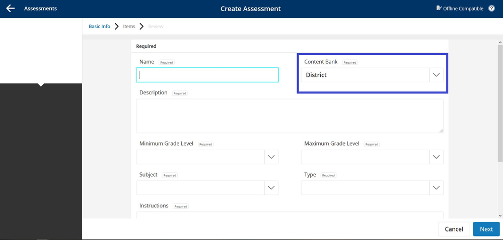503x240 pixels.
Task: Go to the Items step
Action: (x=129, y=27)
